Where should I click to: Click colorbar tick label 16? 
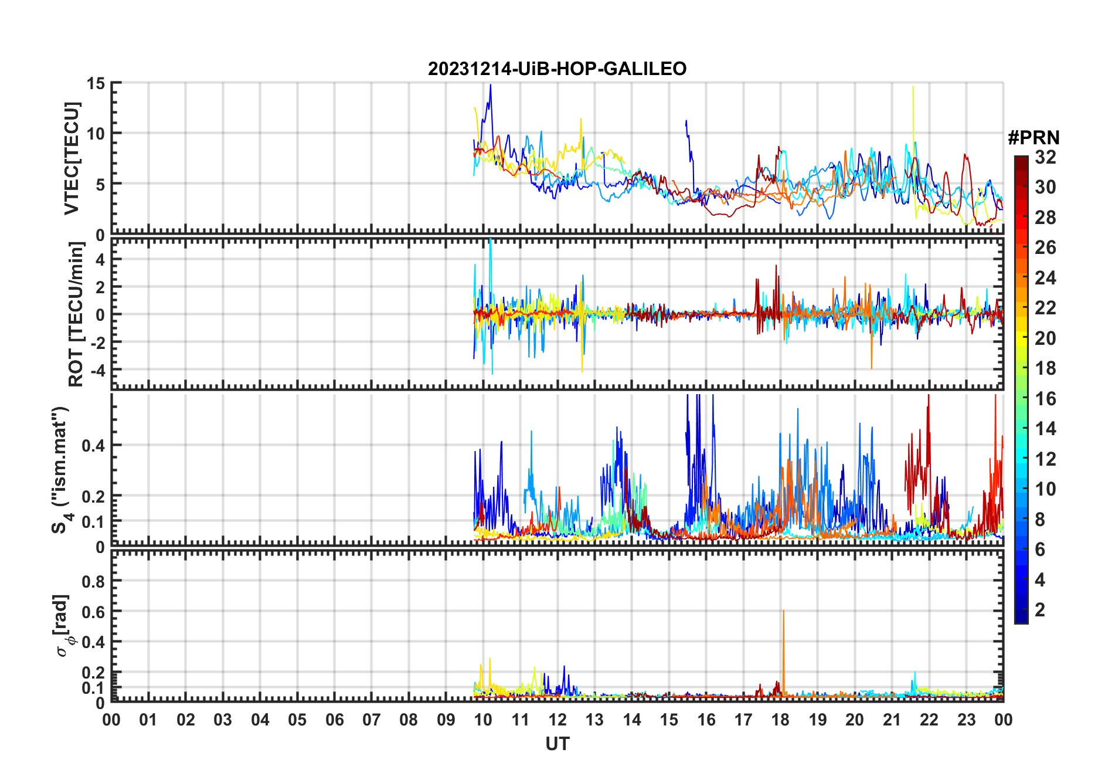1045,398
